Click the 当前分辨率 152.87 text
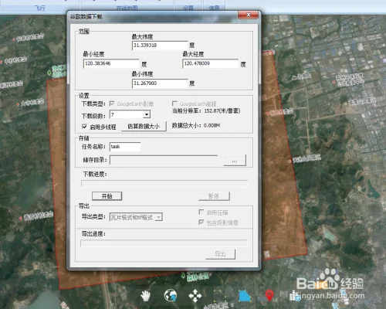The width and height of the screenshot is (386, 309). (x=206, y=110)
